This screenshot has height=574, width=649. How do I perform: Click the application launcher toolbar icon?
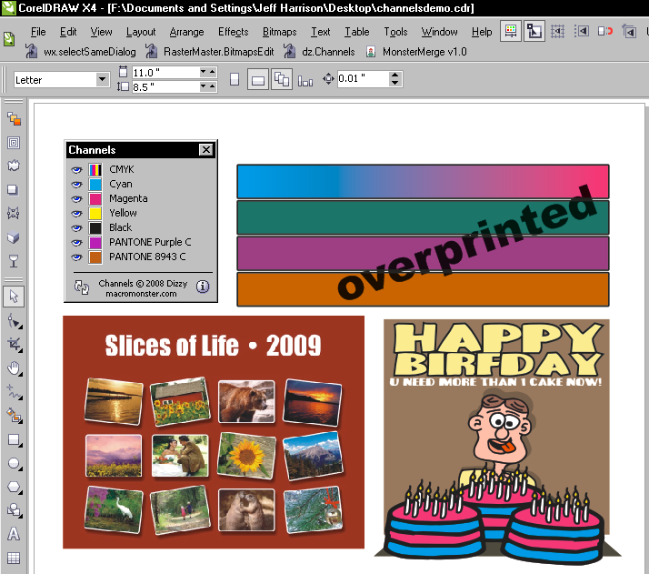[x=511, y=32]
